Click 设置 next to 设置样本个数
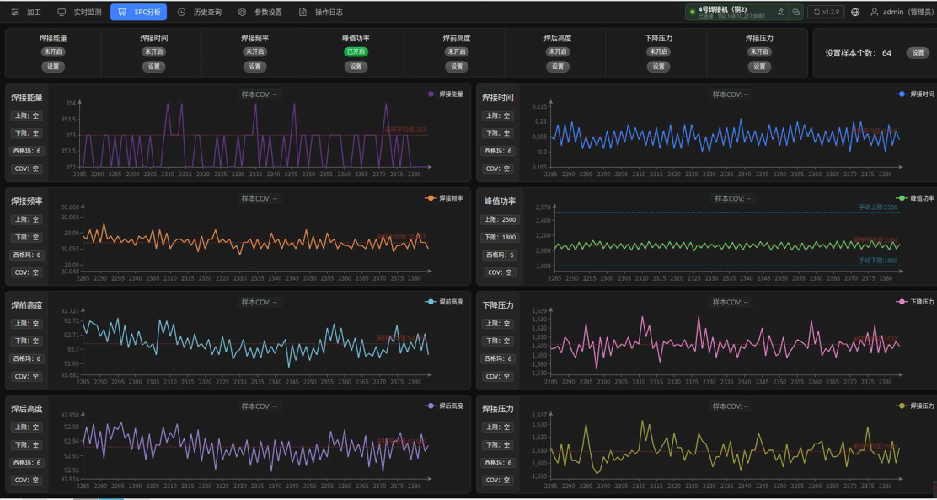The image size is (937, 500). [x=918, y=53]
